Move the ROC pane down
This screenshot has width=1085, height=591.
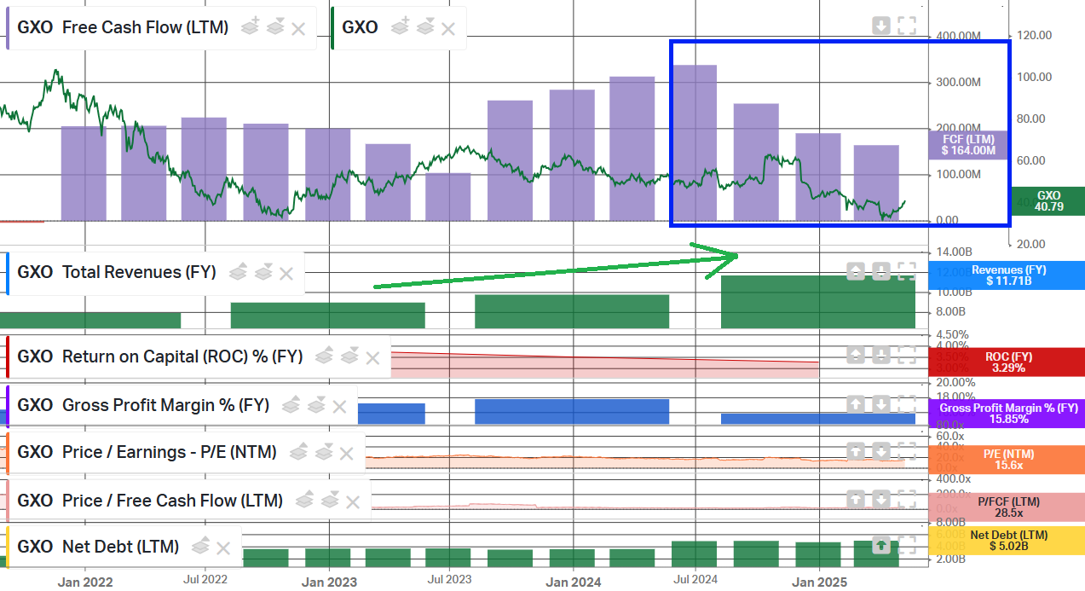(x=880, y=356)
